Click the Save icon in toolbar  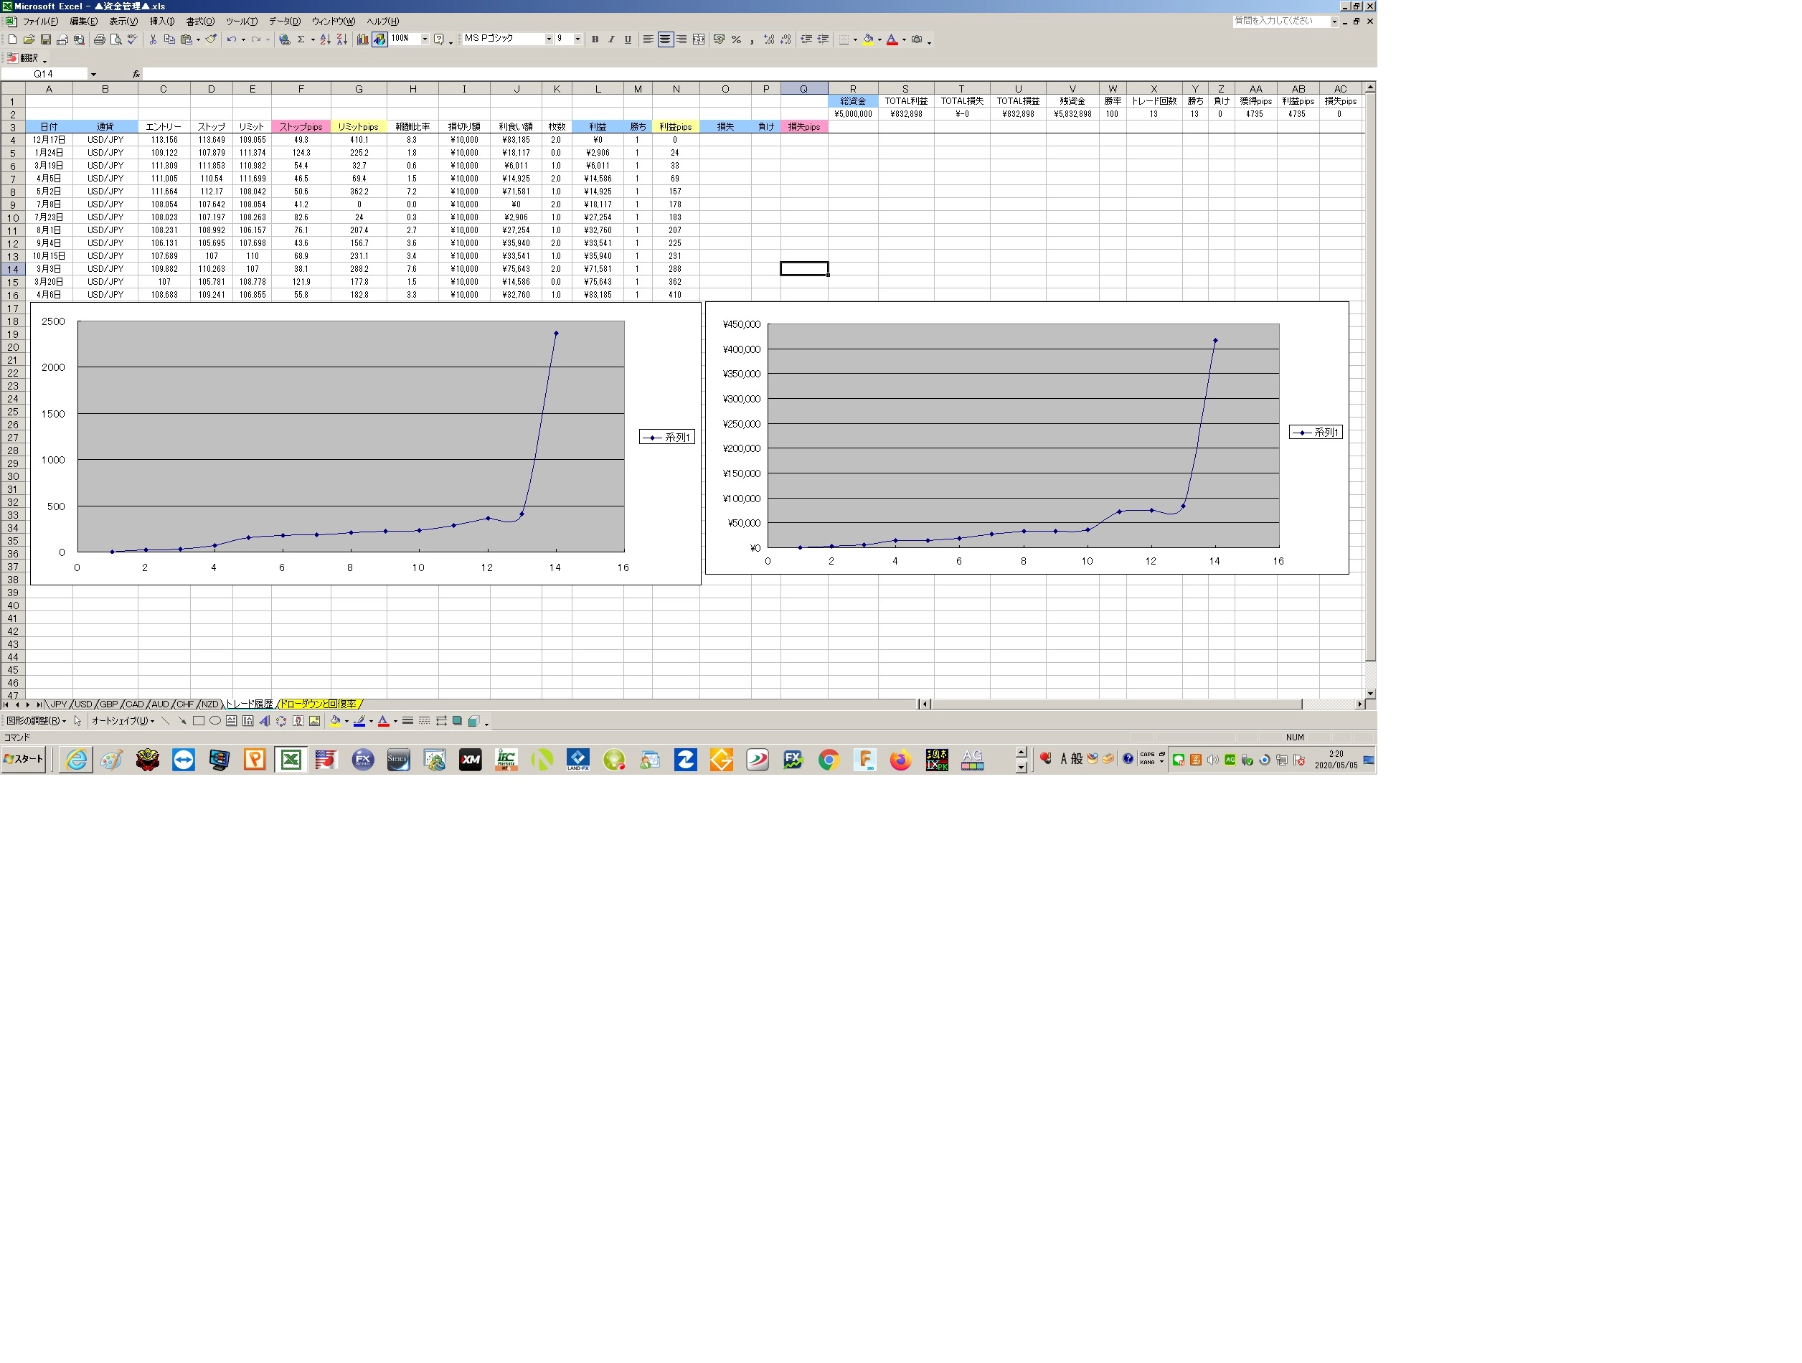click(46, 39)
